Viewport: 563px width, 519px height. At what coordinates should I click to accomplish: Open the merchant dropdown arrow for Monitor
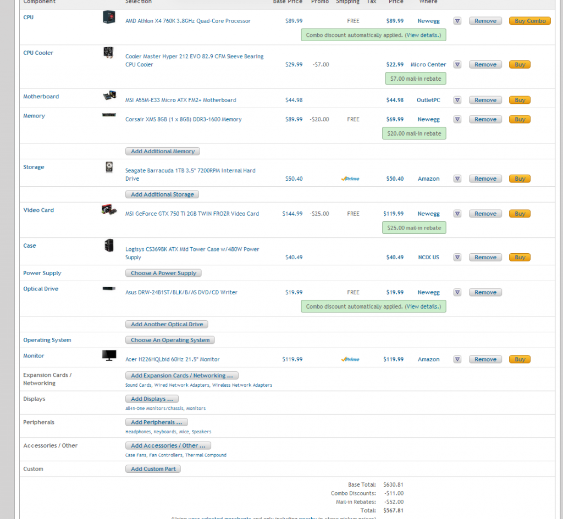click(x=457, y=359)
